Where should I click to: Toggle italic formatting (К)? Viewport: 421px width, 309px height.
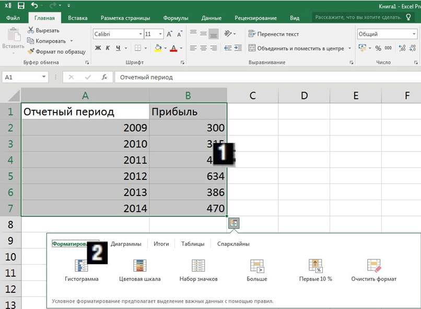tap(108, 48)
